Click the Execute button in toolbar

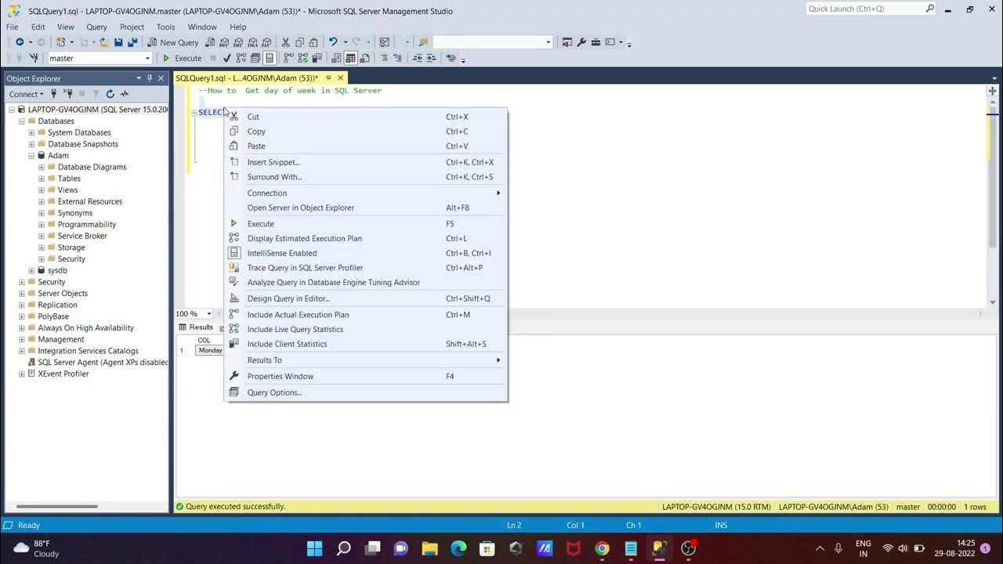(182, 58)
